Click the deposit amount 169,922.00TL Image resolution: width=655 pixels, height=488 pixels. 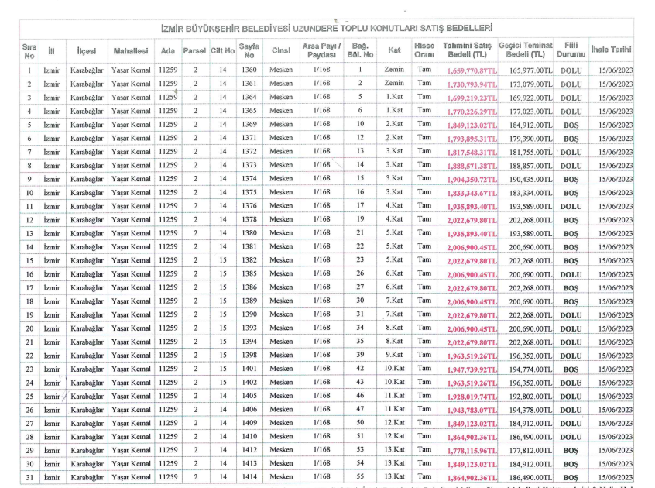[x=530, y=98]
